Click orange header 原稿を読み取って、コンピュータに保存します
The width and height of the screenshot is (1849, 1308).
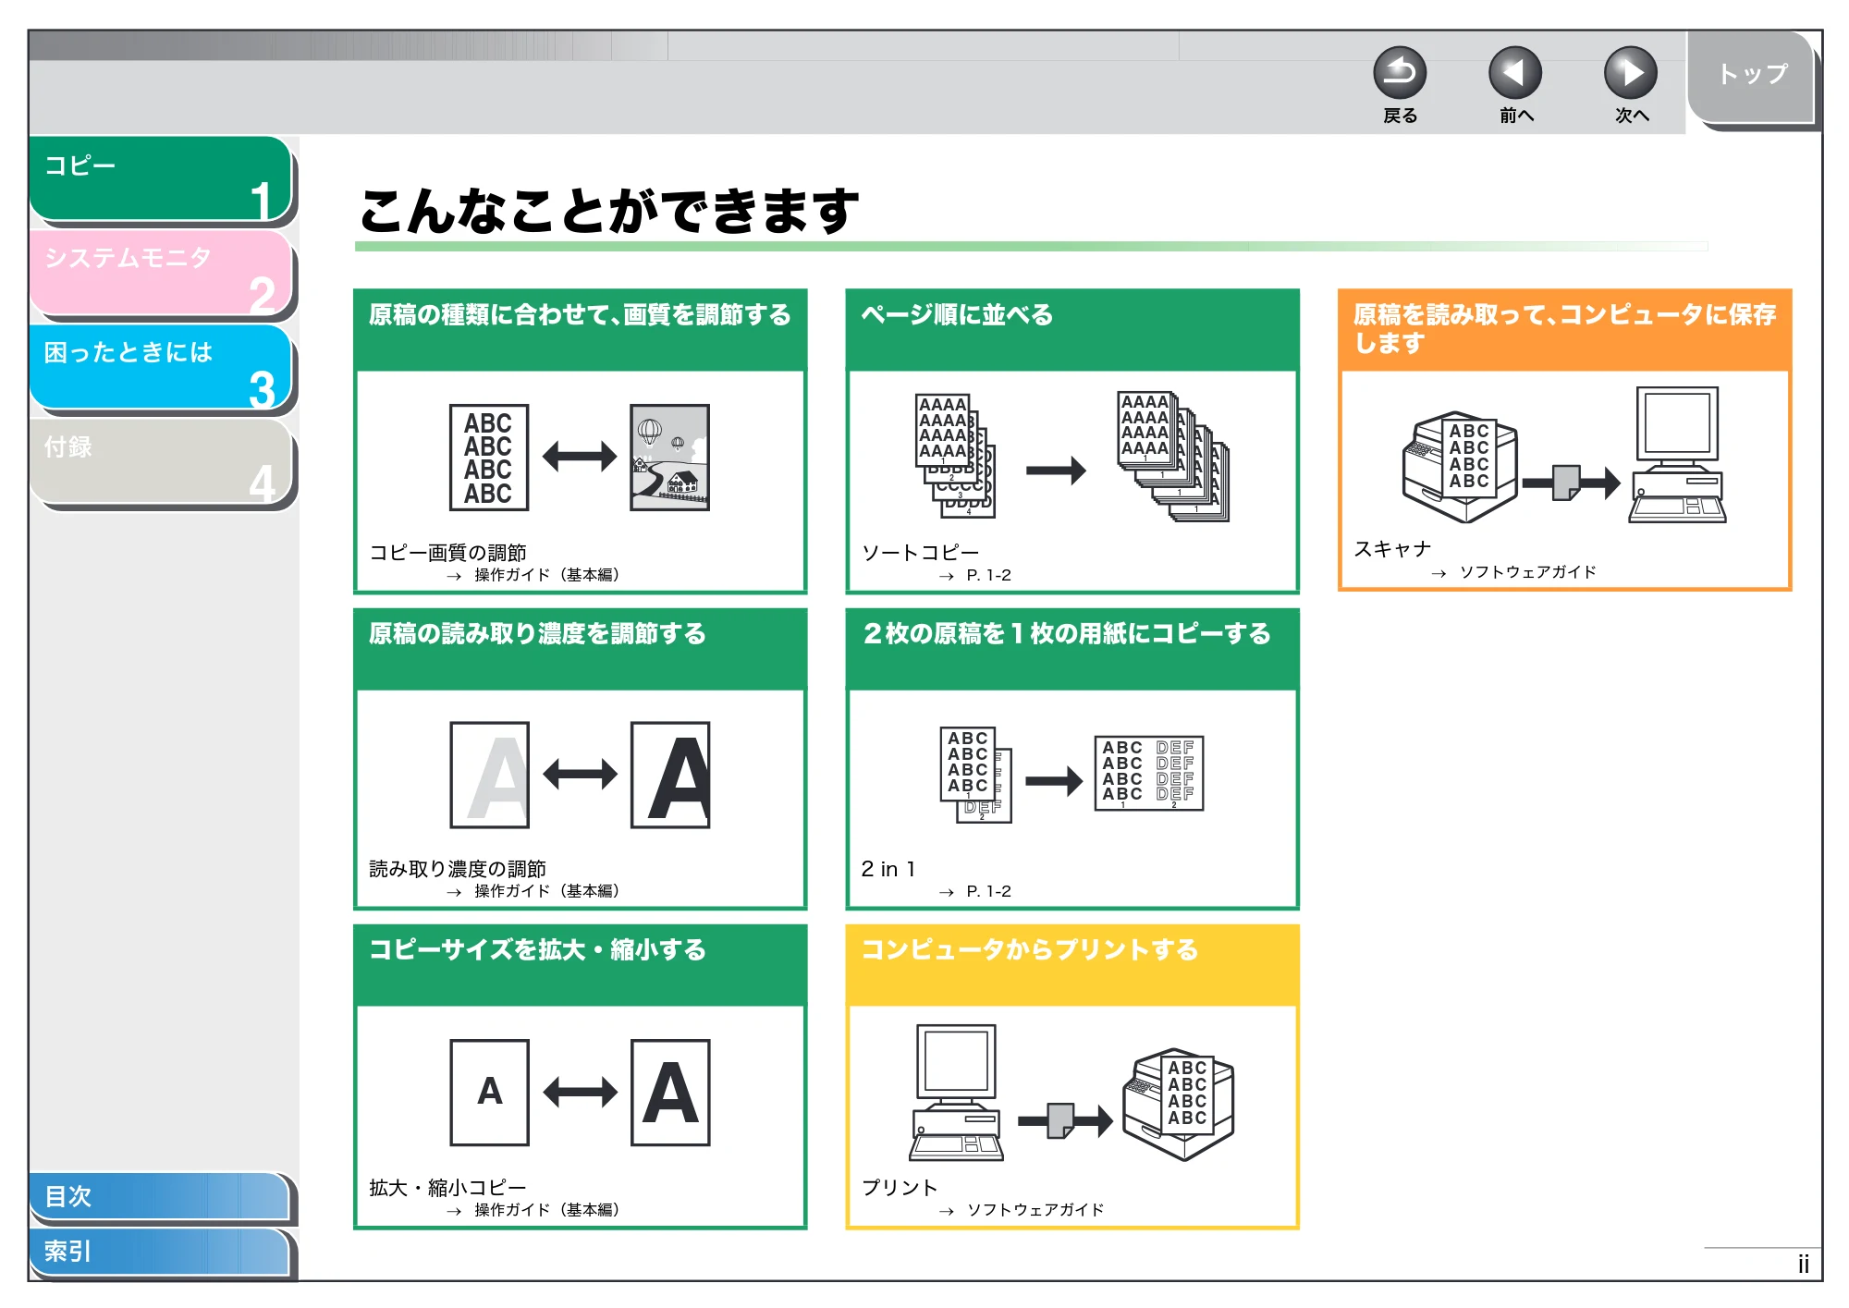pyautogui.click(x=1564, y=328)
